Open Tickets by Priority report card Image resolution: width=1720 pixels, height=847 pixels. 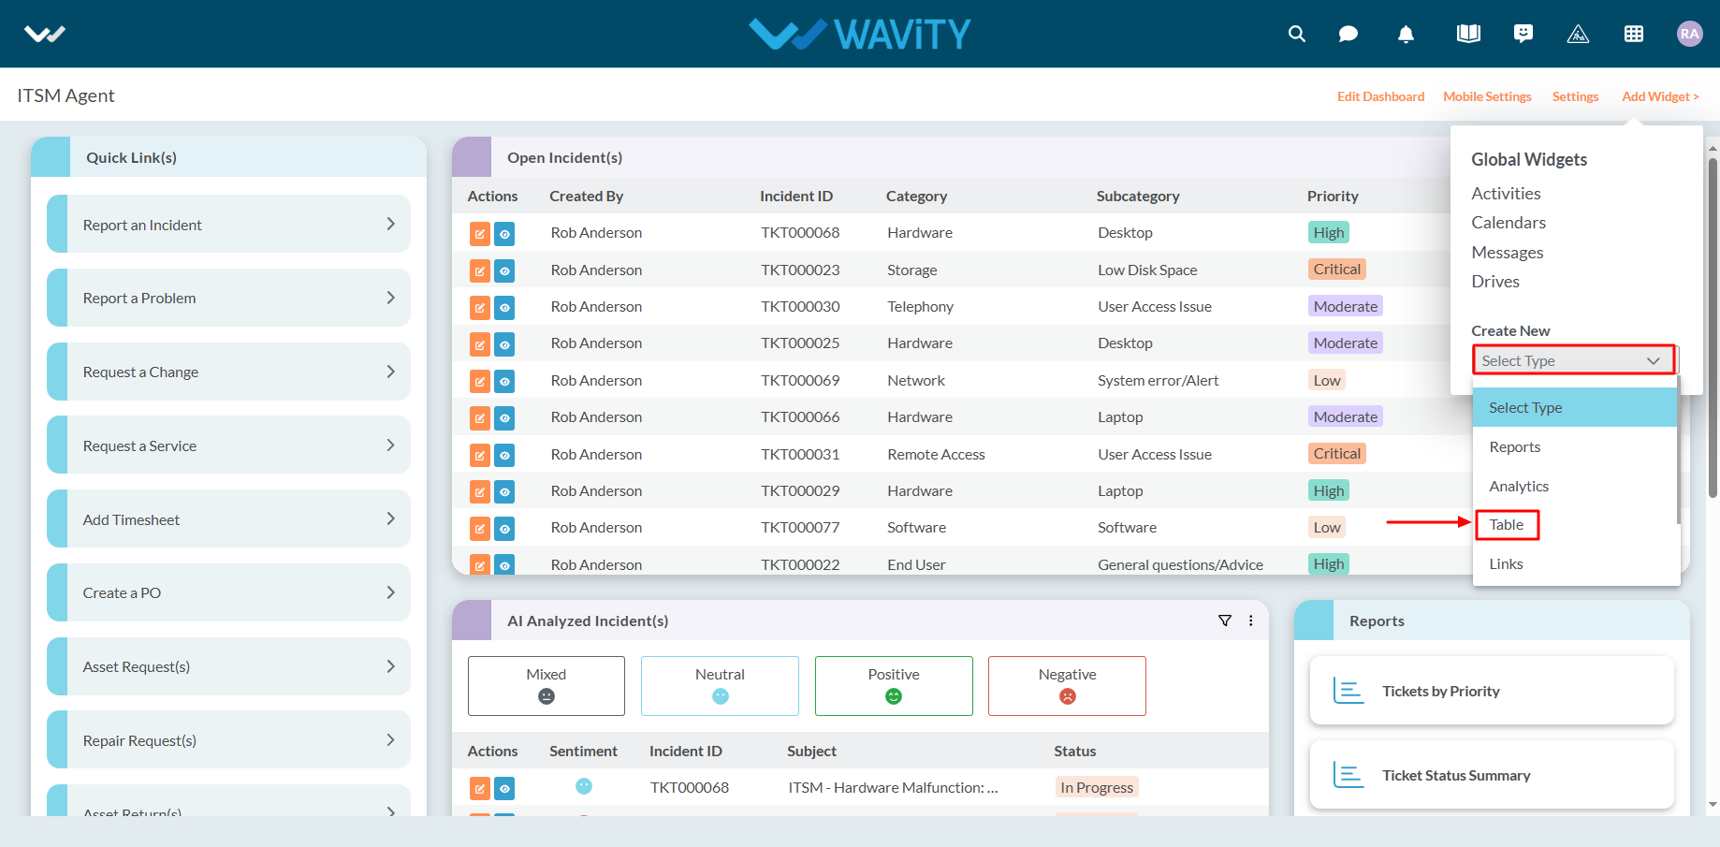click(x=1492, y=691)
